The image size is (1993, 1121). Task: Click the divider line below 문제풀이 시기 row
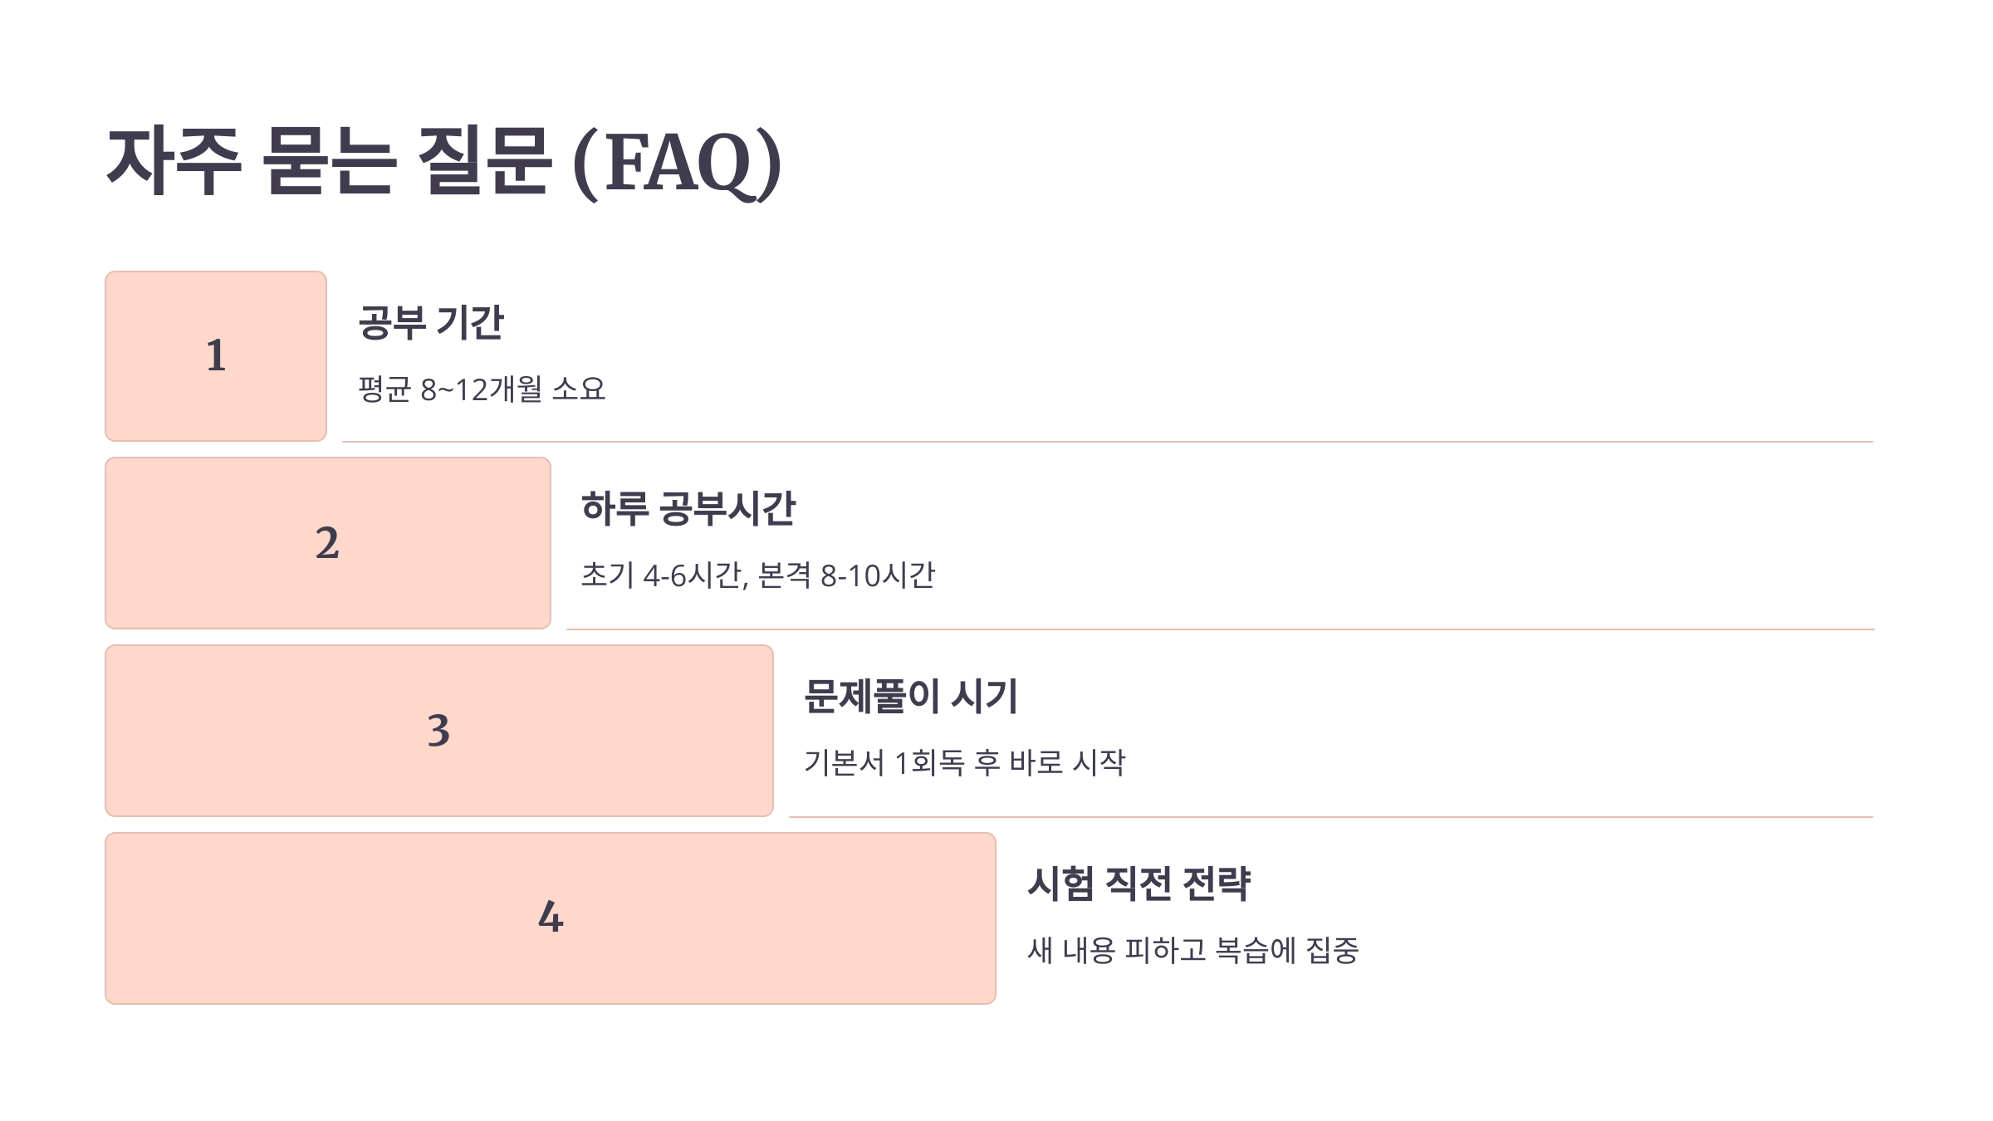point(1331,817)
